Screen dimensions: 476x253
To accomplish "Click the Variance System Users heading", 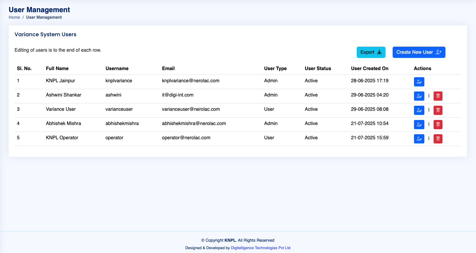I will tap(45, 34).
